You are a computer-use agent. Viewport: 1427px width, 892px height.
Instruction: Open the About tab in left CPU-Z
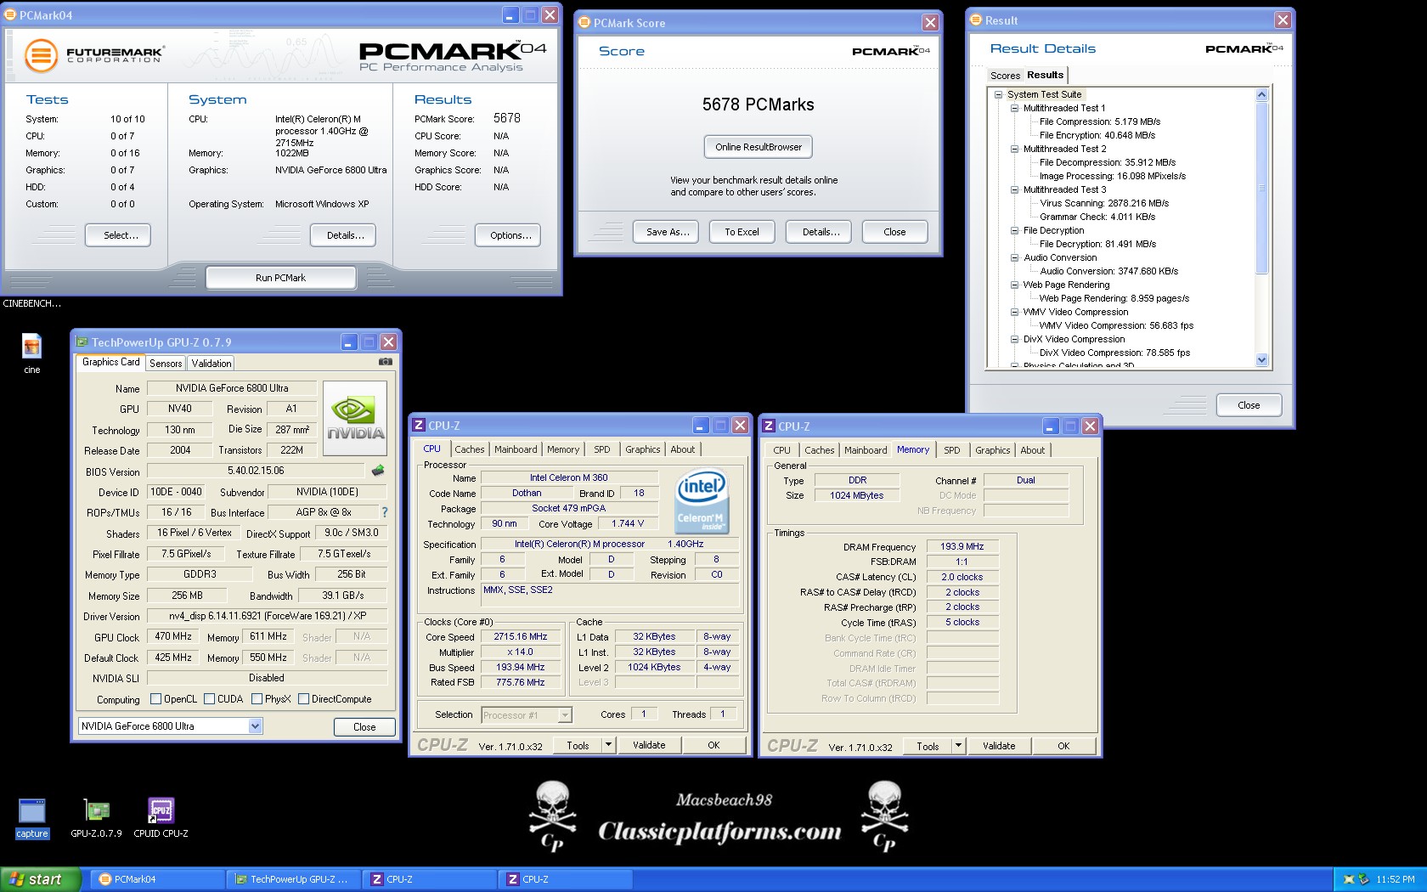tap(682, 449)
